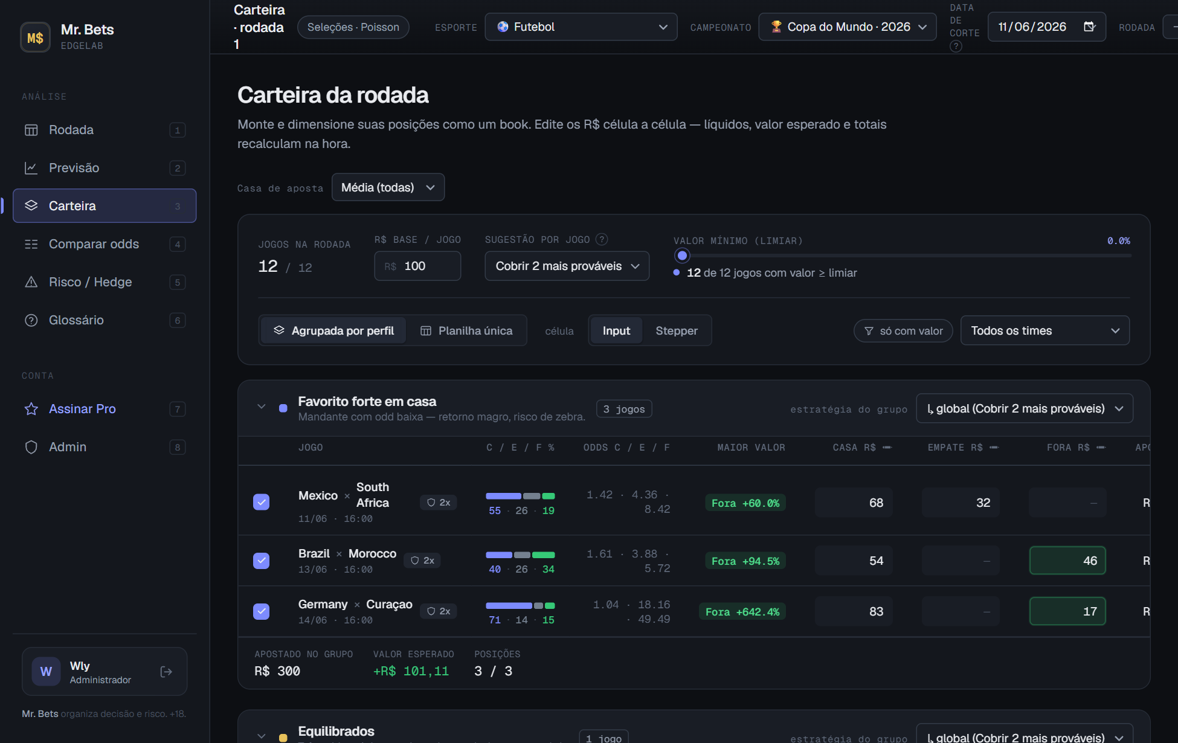Click the Assinar Pro link
The image size is (1178, 743).
click(105, 409)
